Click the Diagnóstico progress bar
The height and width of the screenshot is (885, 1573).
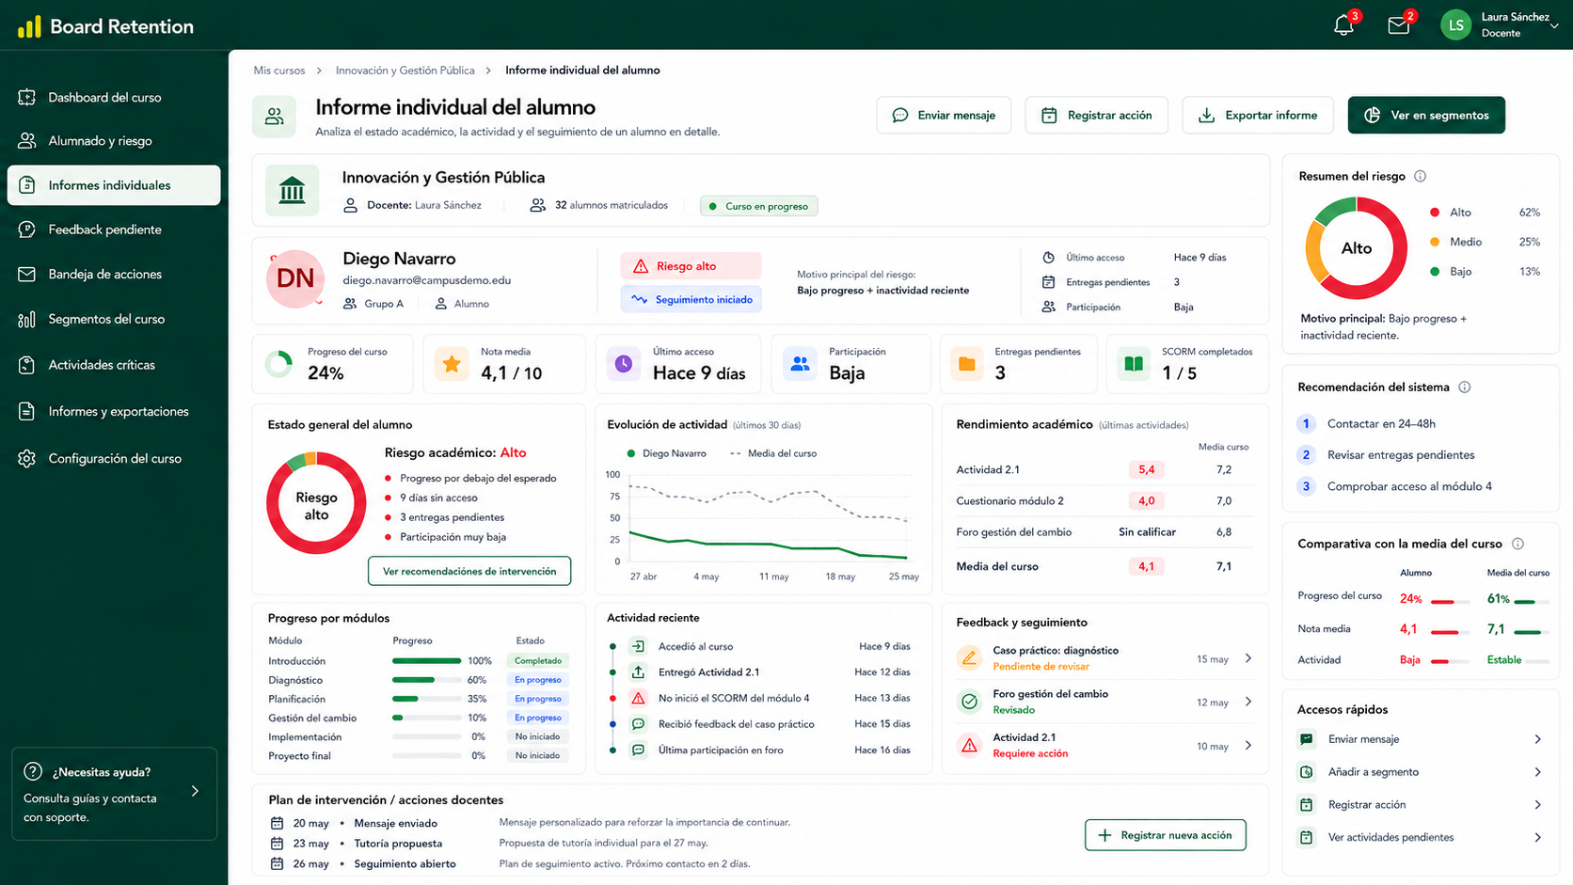click(x=426, y=680)
